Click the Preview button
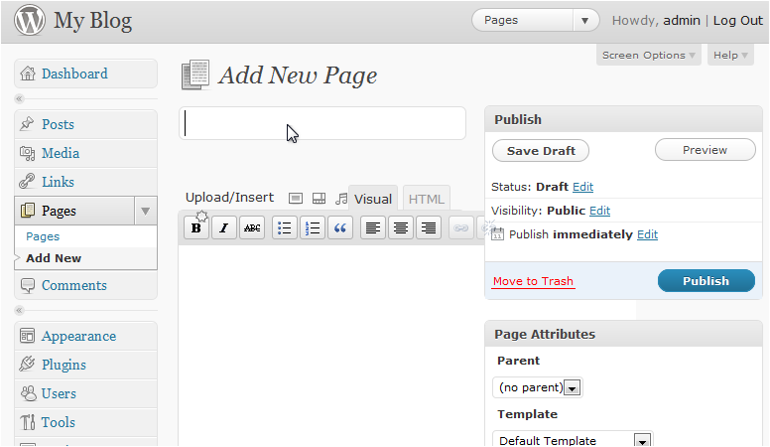The height and width of the screenshot is (447, 770). pos(706,150)
